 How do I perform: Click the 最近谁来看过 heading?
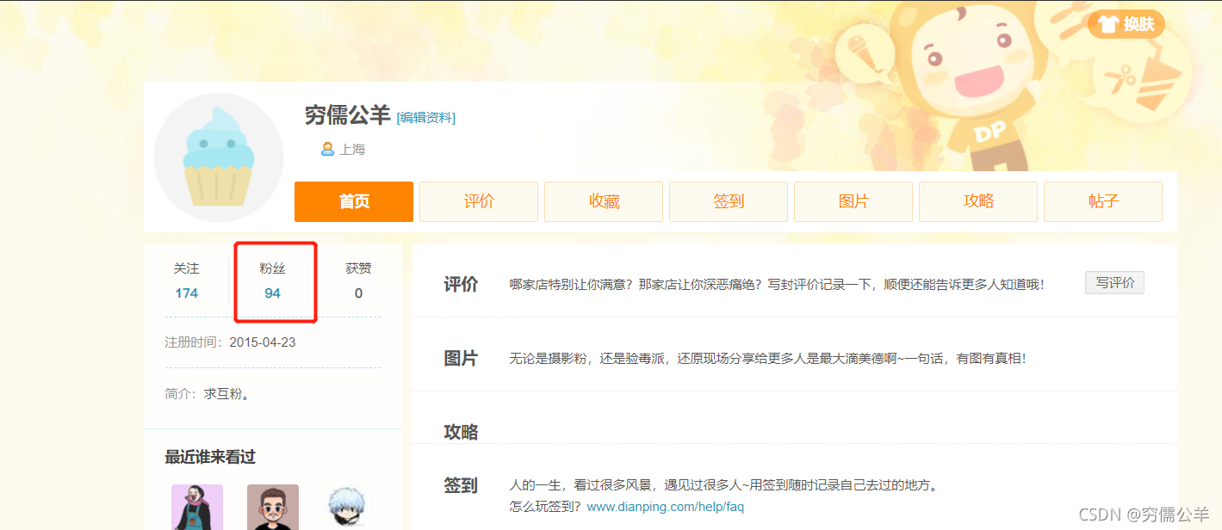point(210,457)
